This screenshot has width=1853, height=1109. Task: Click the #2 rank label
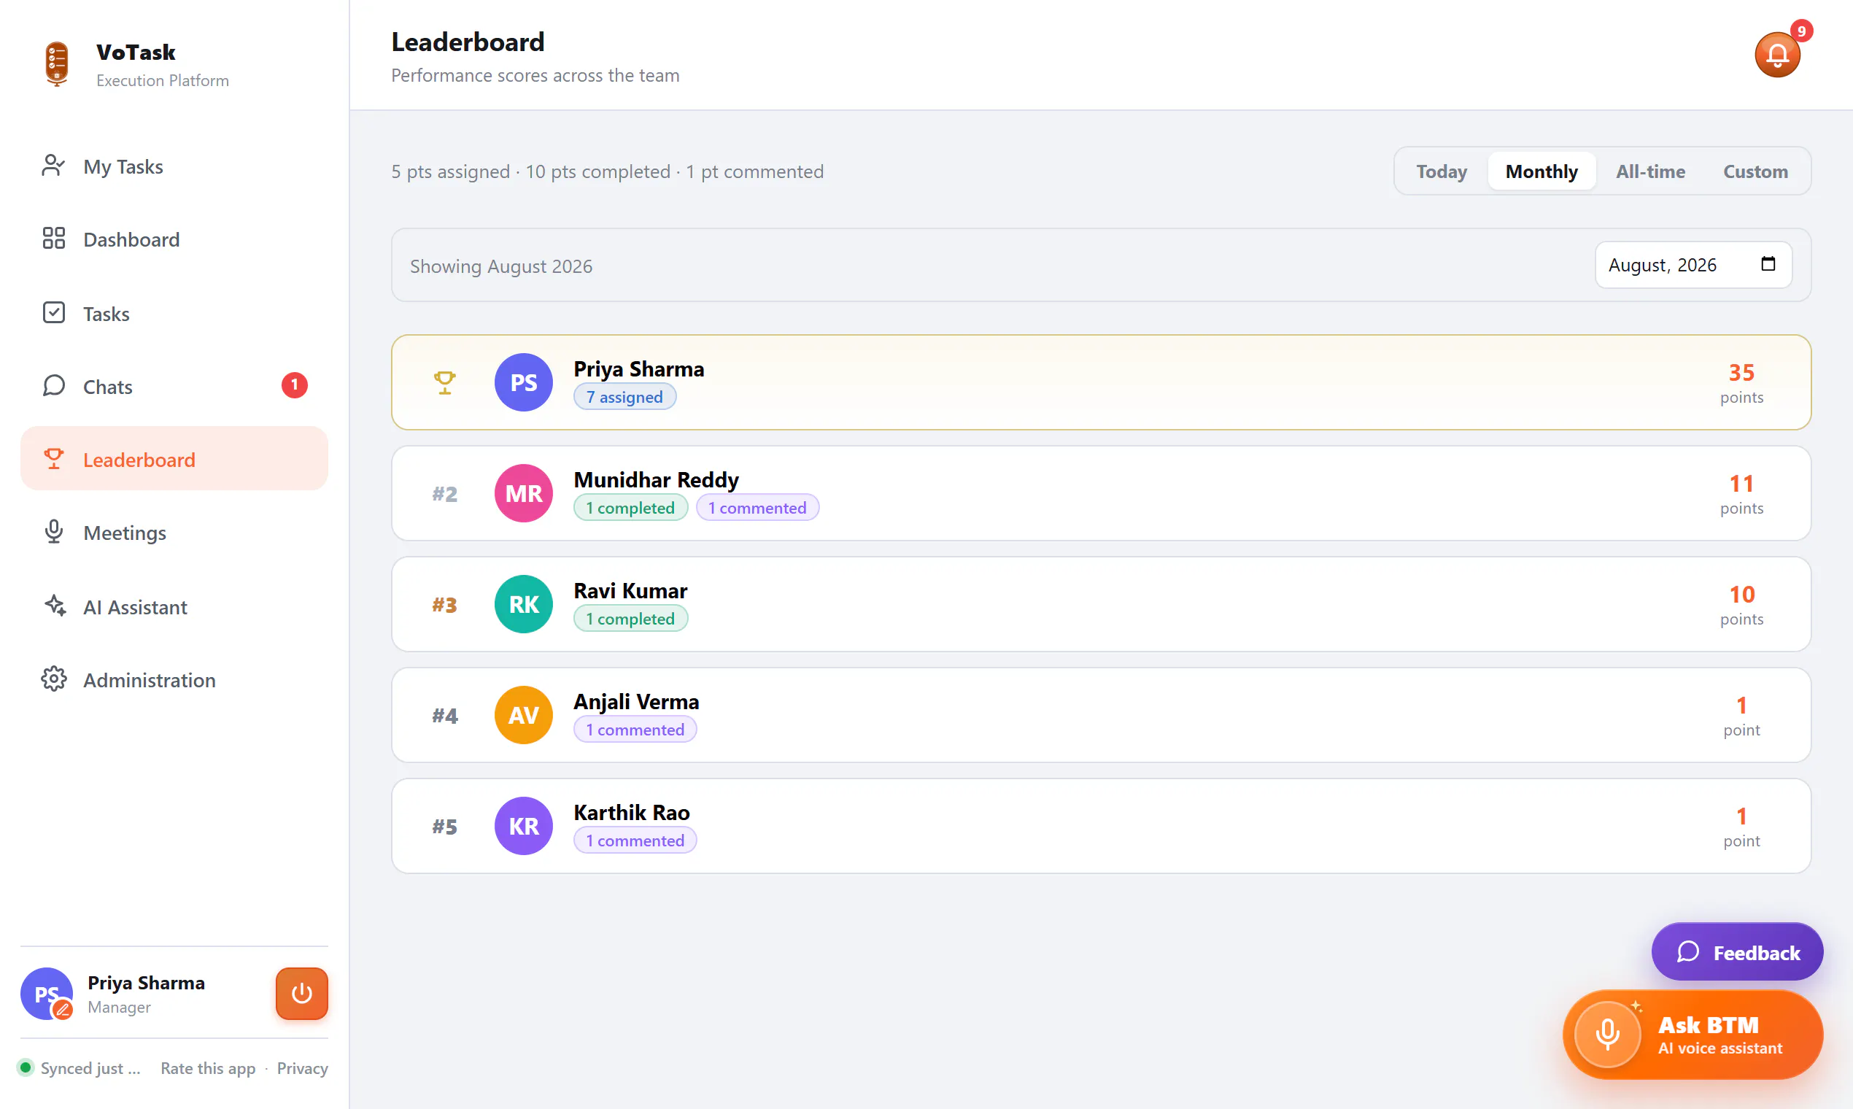(x=444, y=493)
